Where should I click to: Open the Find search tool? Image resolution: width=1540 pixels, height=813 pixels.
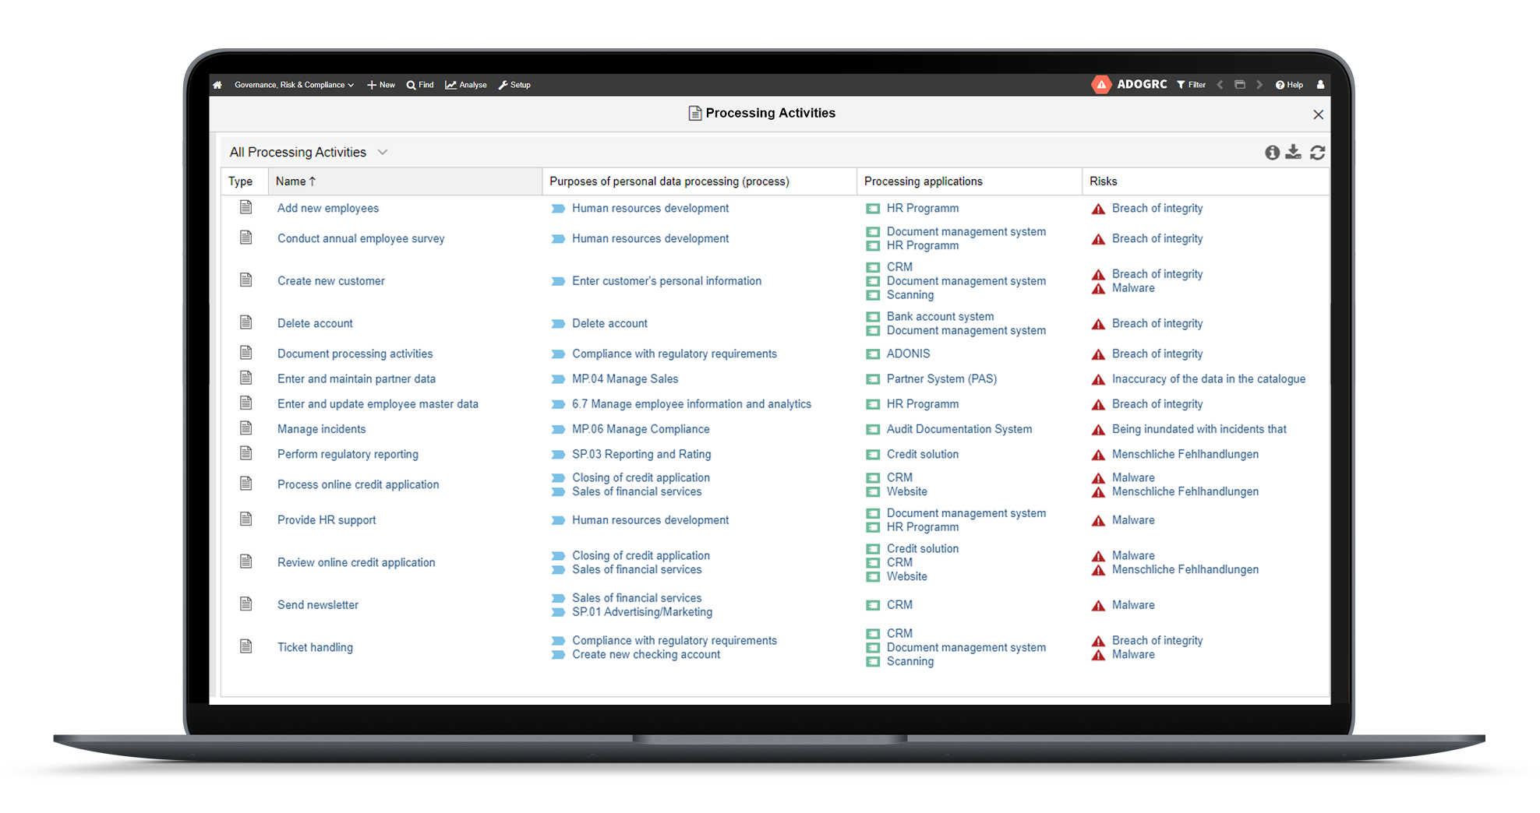tap(419, 84)
